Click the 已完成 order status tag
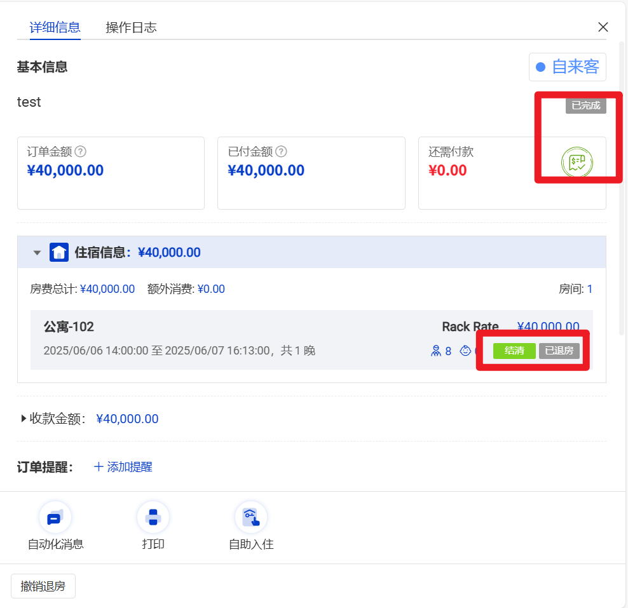 pyautogui.click(x=585, y=105)
